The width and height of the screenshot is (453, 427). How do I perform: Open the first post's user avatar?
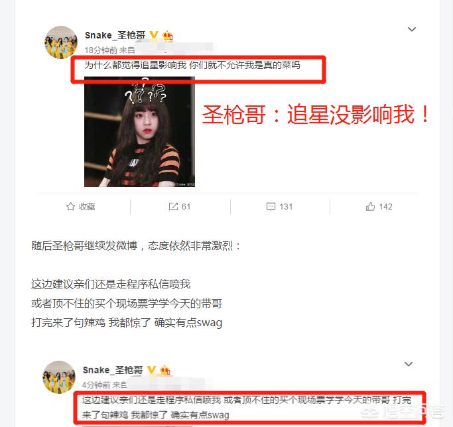(x=60, y=42)
